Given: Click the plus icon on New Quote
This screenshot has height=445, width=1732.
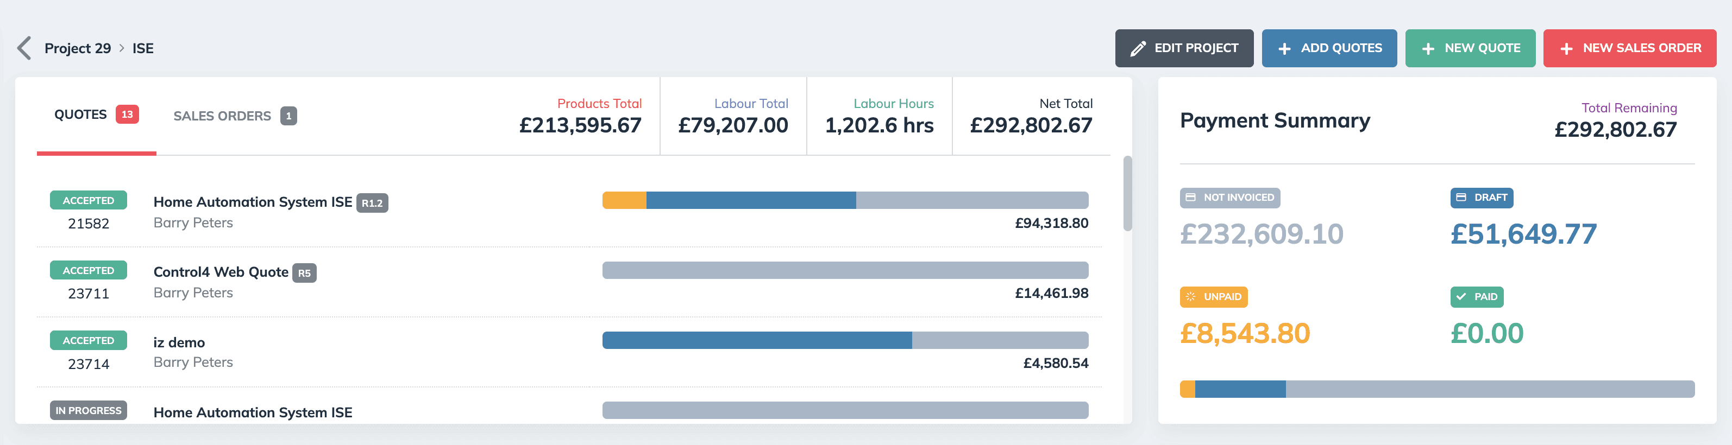Looking at the screenshot, I should point(1428,48).
